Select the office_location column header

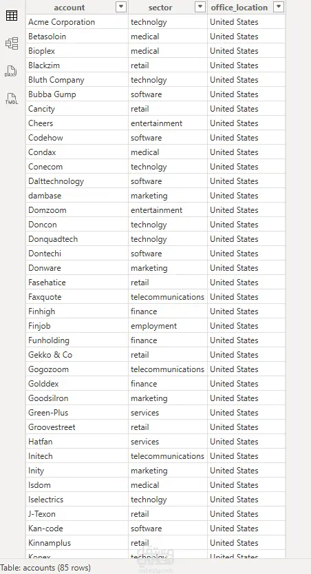[x=239, y=8]
